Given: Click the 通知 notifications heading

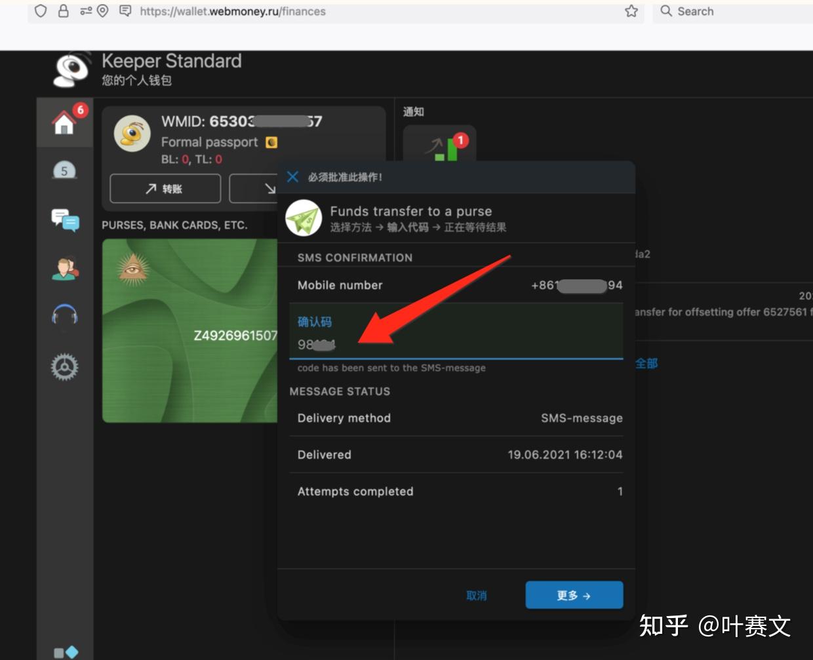Looking at the screenshot, I should [414, 111].
